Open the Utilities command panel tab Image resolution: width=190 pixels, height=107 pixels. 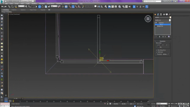pyautogui.click(x=170, y=15)
